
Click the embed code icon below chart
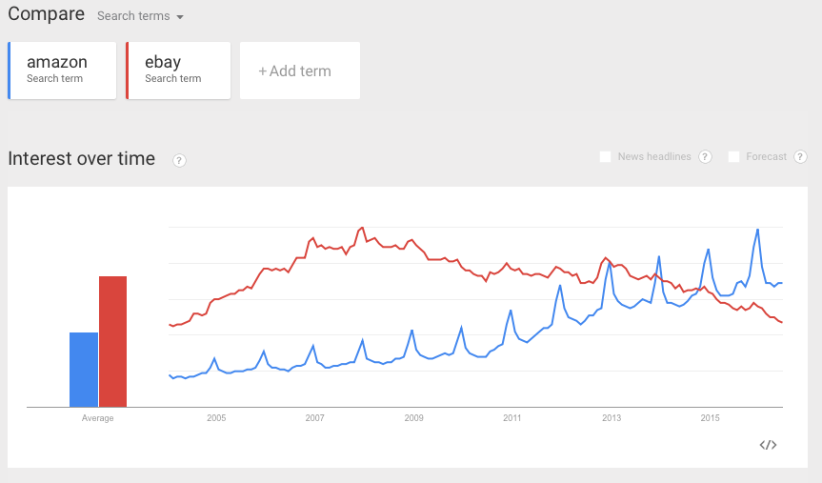[768, 444]
